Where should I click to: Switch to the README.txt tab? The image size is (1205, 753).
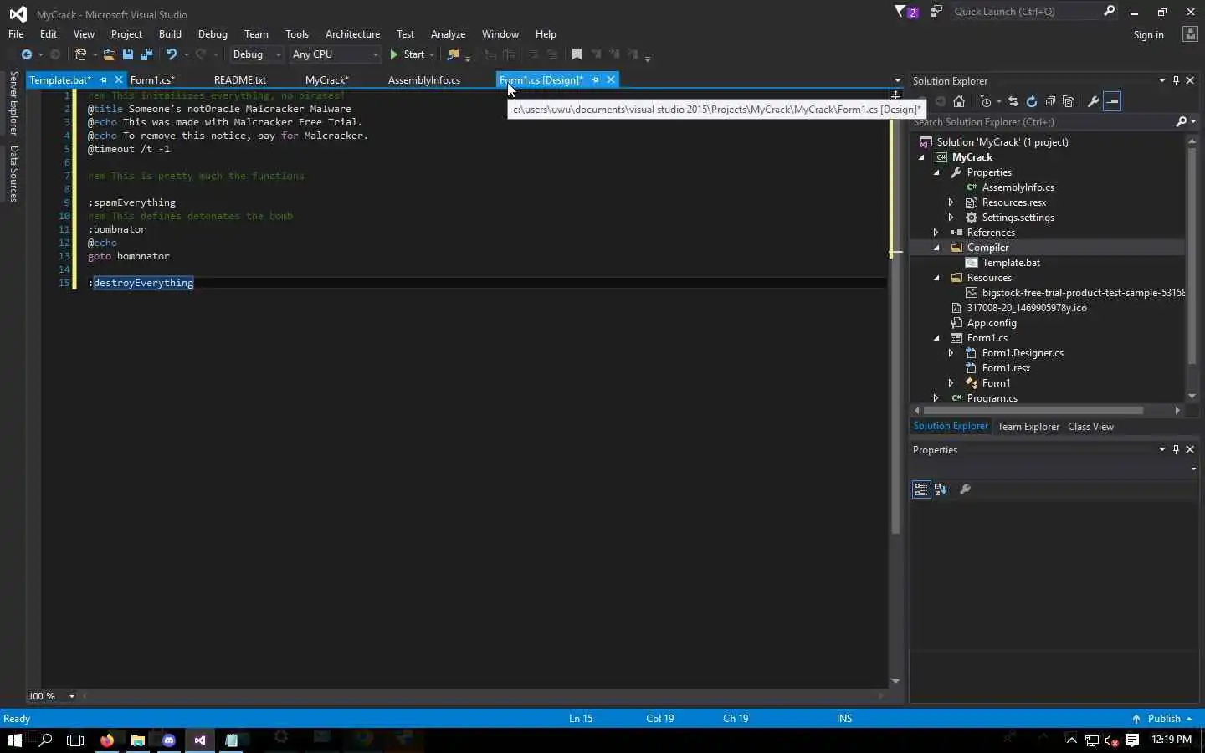240,80
